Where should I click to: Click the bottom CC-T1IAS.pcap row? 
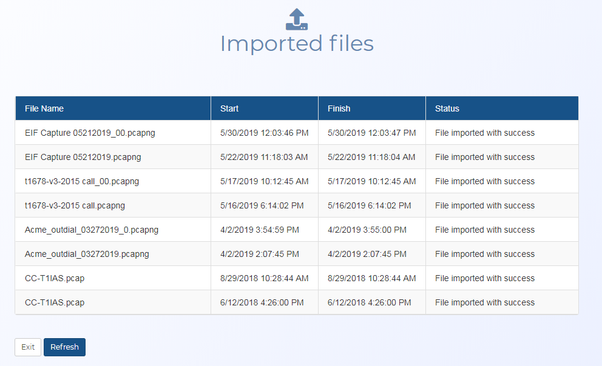pyautogui.click(x=54, y=302)
